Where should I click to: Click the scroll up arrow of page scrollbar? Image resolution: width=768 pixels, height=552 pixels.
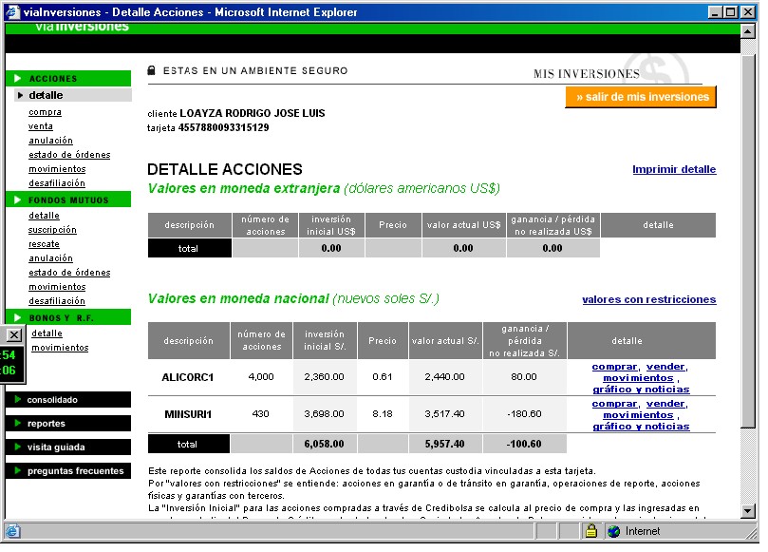click(747, 31)
